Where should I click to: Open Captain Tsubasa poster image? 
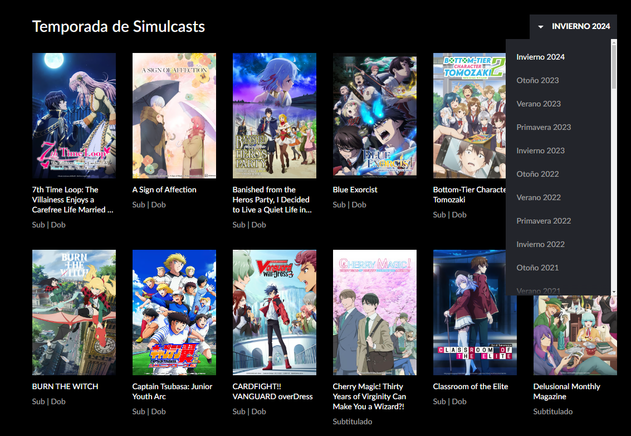174,312
